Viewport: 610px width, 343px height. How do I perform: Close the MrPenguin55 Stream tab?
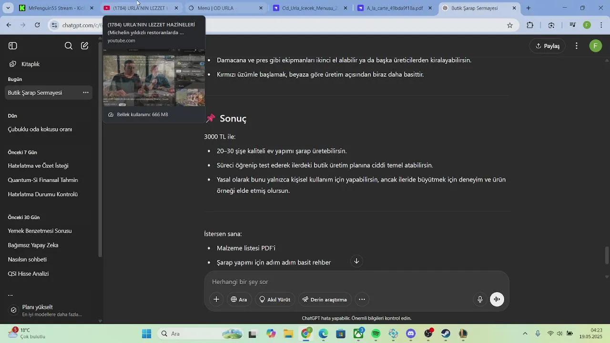click(x=91, y=8)
